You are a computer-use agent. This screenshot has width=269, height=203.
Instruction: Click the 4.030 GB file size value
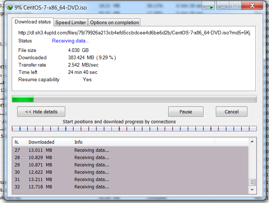(x=78, y=50)
